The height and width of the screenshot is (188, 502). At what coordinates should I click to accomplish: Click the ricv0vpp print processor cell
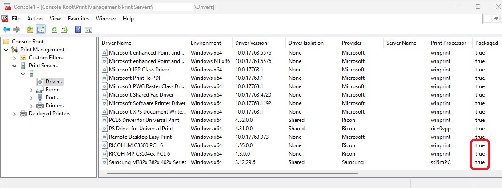coord(441,129)
